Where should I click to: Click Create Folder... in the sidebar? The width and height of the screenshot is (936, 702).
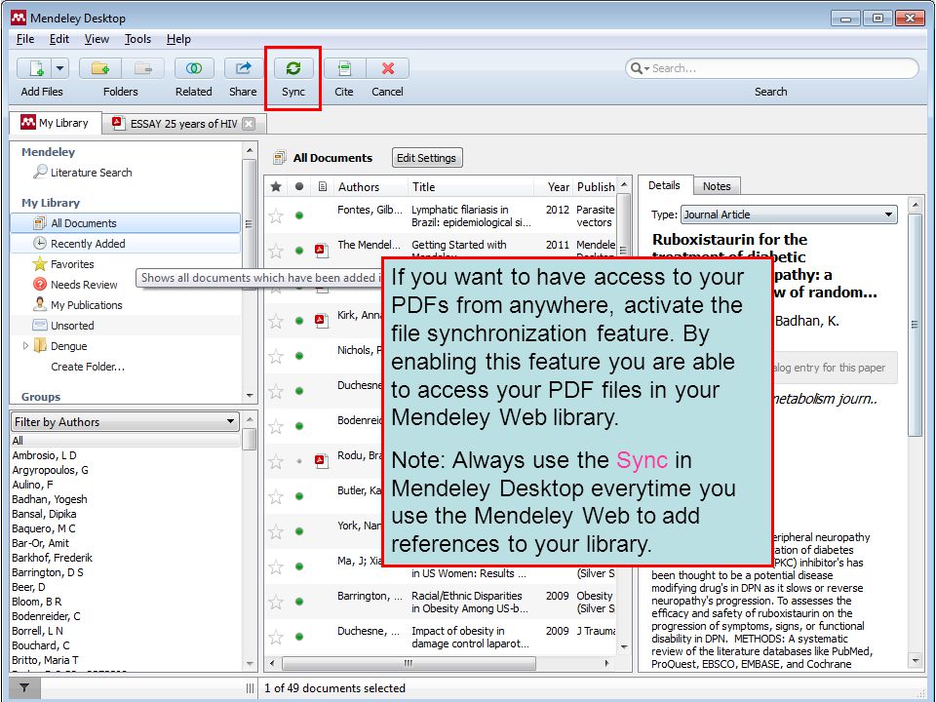click(88, 367)
